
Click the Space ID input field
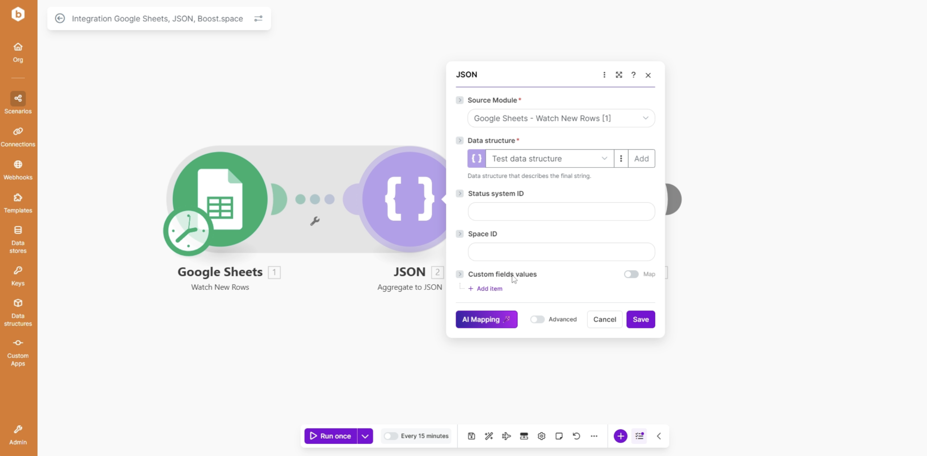[x=561, y=252]
